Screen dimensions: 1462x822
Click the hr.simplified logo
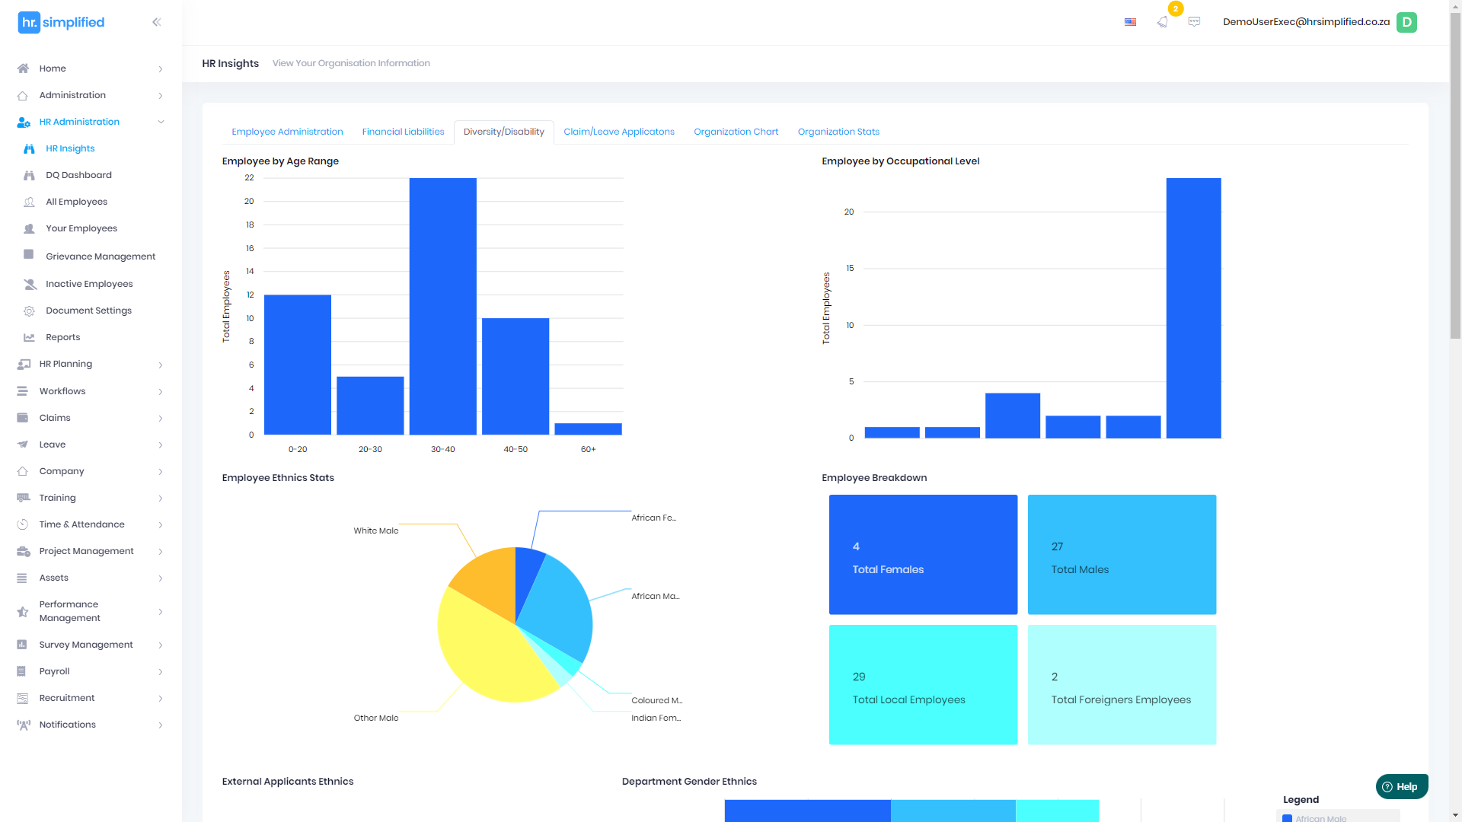coord(61,22)
